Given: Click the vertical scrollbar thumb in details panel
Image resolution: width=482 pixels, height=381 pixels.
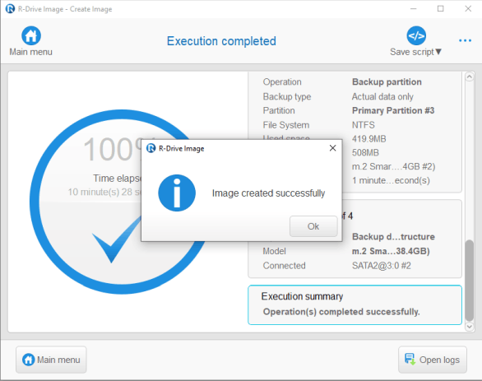Looking at the screenshot, I should [x=469, y=280].
